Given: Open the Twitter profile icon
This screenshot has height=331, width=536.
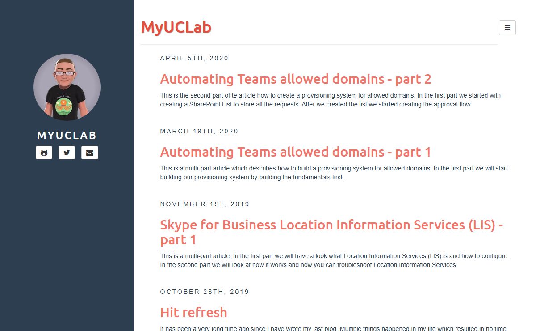Looking at the screenshot, I should point(67,153).
